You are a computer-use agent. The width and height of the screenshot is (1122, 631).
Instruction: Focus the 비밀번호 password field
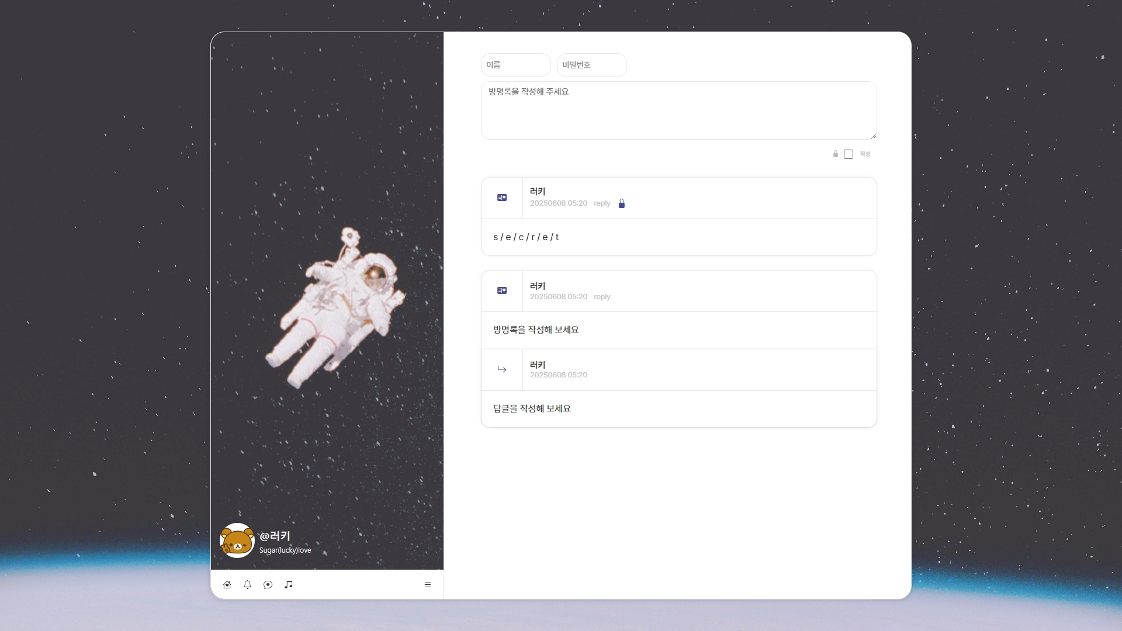pos(592,65)
